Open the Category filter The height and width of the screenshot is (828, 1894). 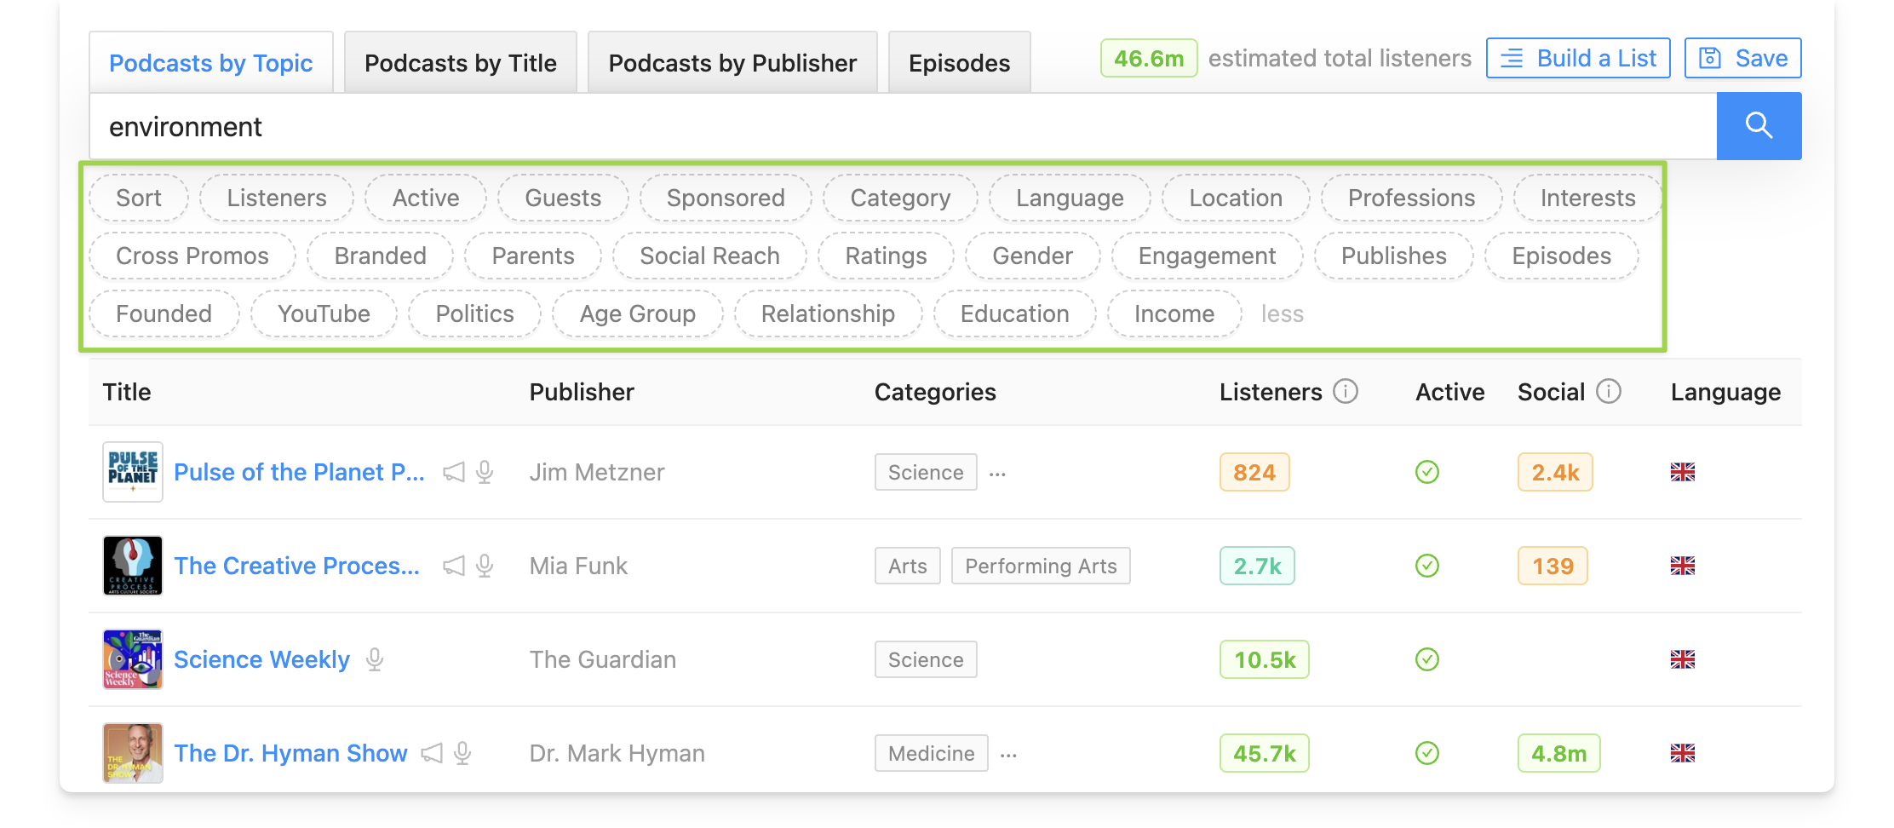coord(900,198)
